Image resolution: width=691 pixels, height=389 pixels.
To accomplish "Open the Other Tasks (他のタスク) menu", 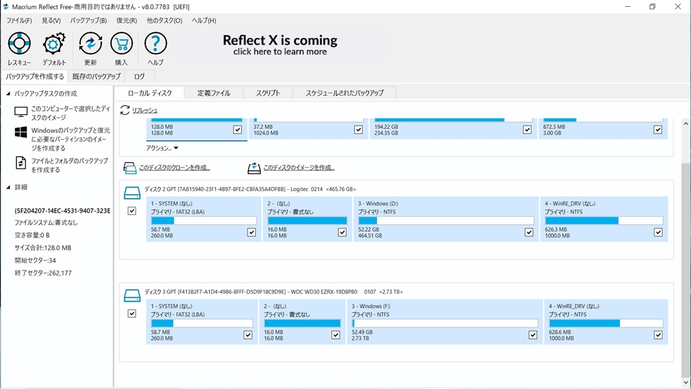I will pyautogui.click(x=164, y=20).
